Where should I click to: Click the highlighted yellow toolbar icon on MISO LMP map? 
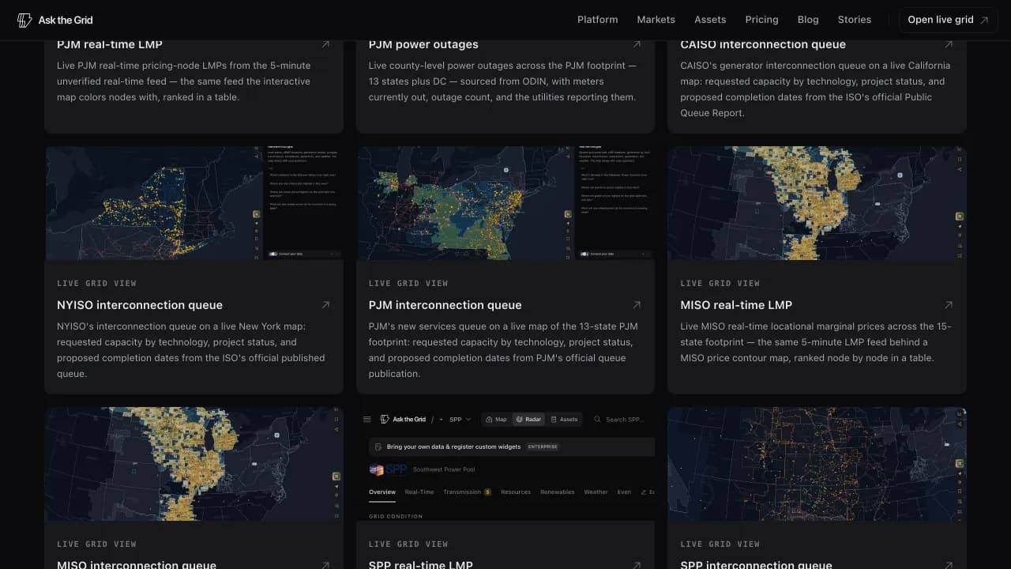(x=959, y=217)
